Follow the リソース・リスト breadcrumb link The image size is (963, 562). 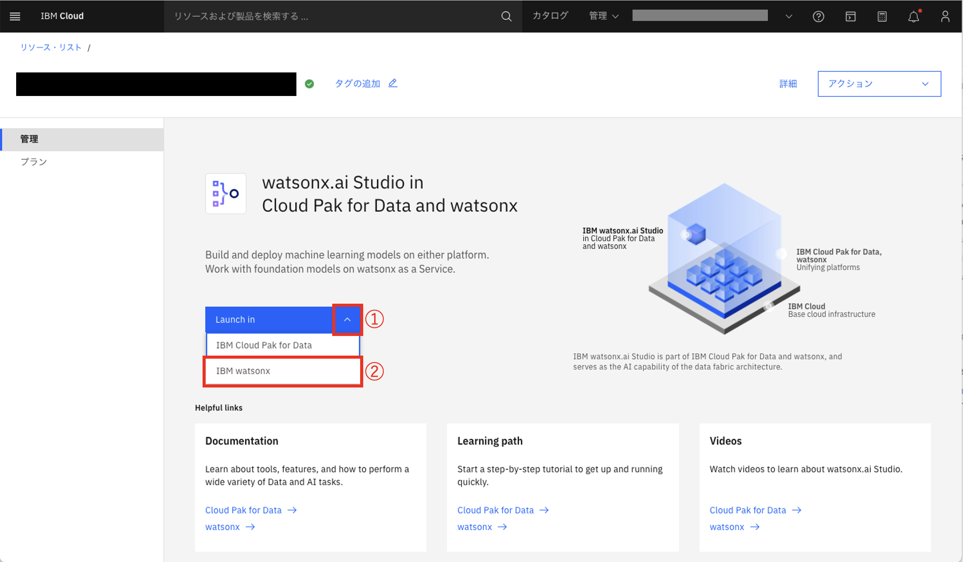click(x=51, y=47)
